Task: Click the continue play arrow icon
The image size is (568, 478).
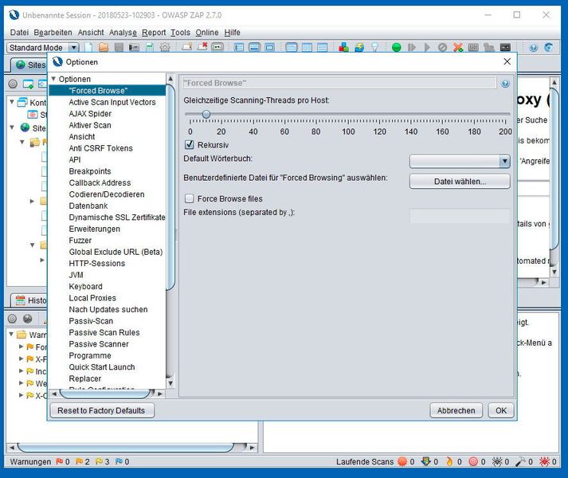Action: point(428,48)
